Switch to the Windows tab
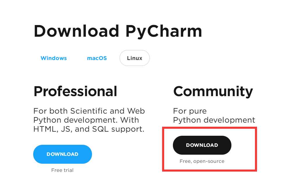Viewport: 303px width, 194px height. pyautogui.click(x=54, y=58)
